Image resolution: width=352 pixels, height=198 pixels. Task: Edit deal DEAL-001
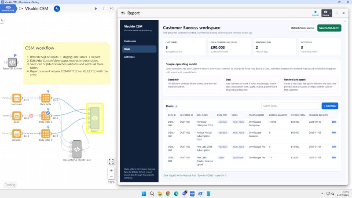[x=334, y=122]
